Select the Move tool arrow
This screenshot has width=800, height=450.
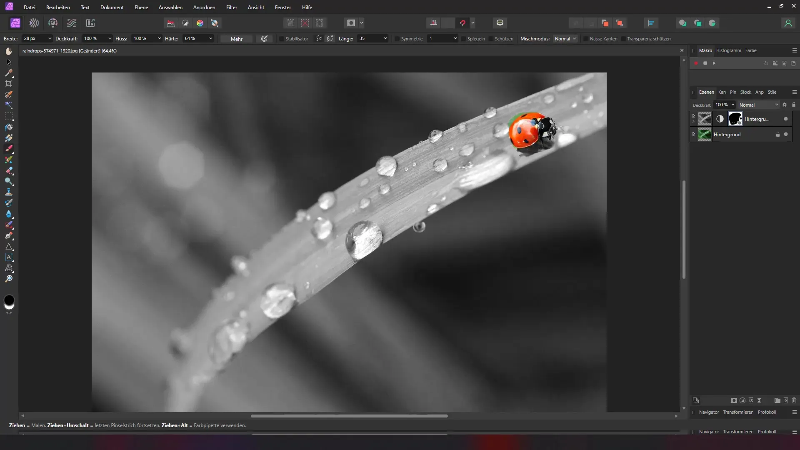pos(9,62)
